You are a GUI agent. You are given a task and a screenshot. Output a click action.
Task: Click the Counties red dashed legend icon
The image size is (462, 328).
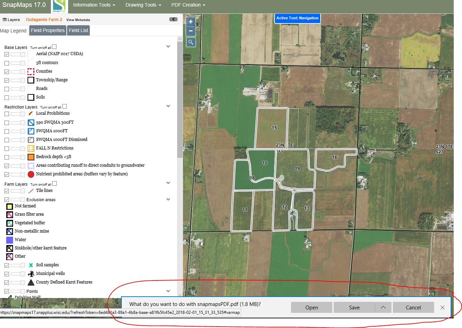(31, 71)
